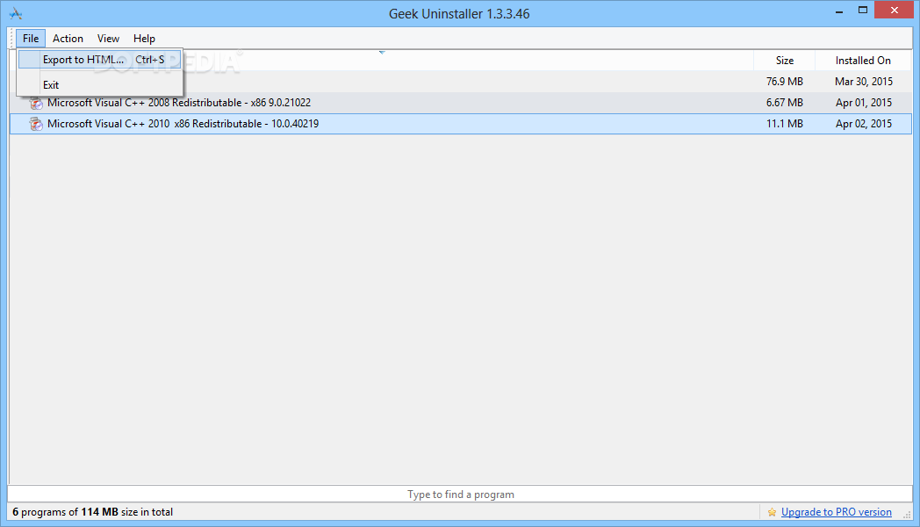The height and width of the screenshot is (527, 920).
Task: Click the resize grip in status bar corner
Action: 907,514
